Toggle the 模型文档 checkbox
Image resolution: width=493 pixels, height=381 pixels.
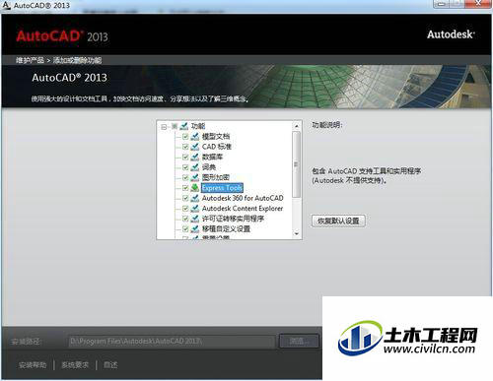click(185, 137)
